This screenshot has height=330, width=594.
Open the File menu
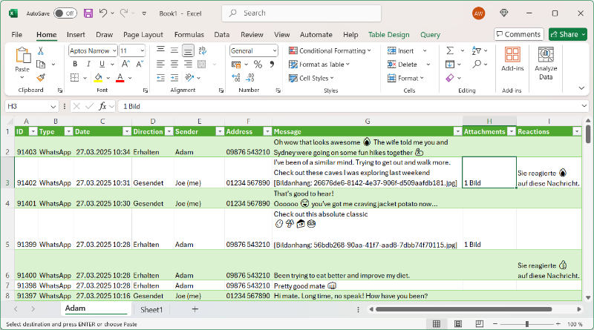pos(16,34)
